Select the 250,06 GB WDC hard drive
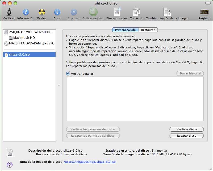The height and width of the screenshot is (171, 213). tap(29, 32)
